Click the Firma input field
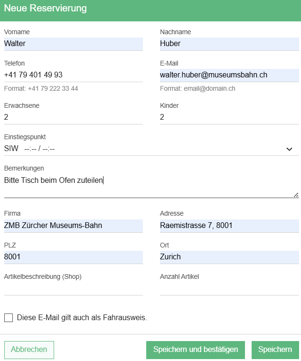 pyautogui.click(x=73, y=226)
